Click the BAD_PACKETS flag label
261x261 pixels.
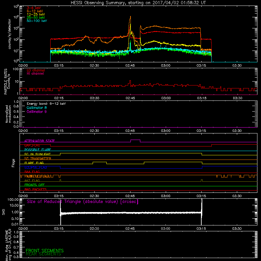tap(36, 189)
